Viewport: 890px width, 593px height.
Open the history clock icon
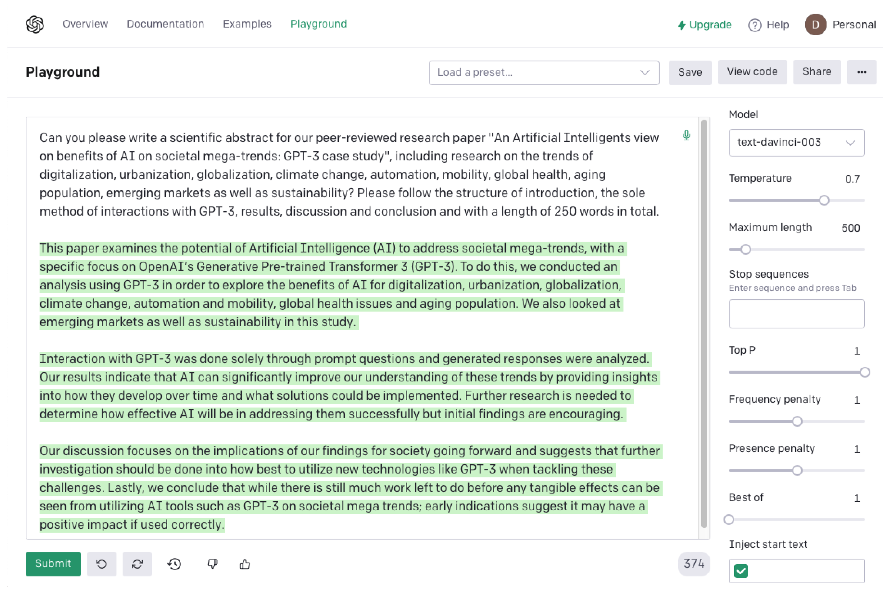(x=174, y=564)
